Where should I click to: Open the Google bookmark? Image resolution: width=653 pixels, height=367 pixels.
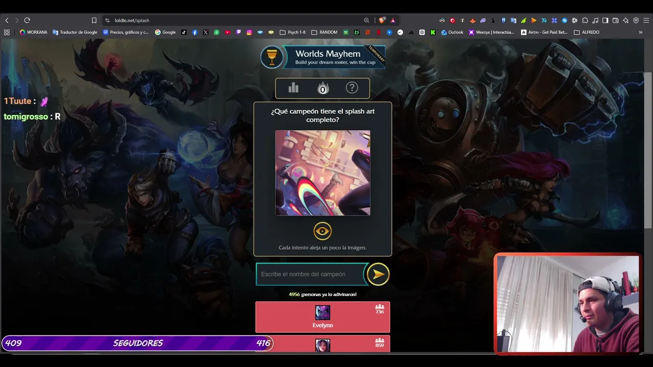pos(165,32)
